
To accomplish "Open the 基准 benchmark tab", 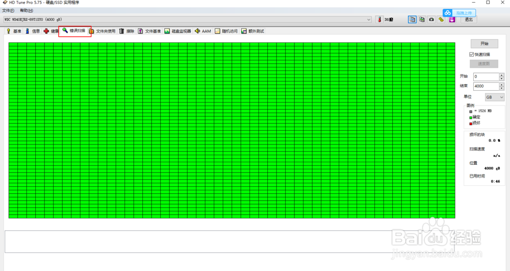I will pyautogui.click(x=14, y=31).
